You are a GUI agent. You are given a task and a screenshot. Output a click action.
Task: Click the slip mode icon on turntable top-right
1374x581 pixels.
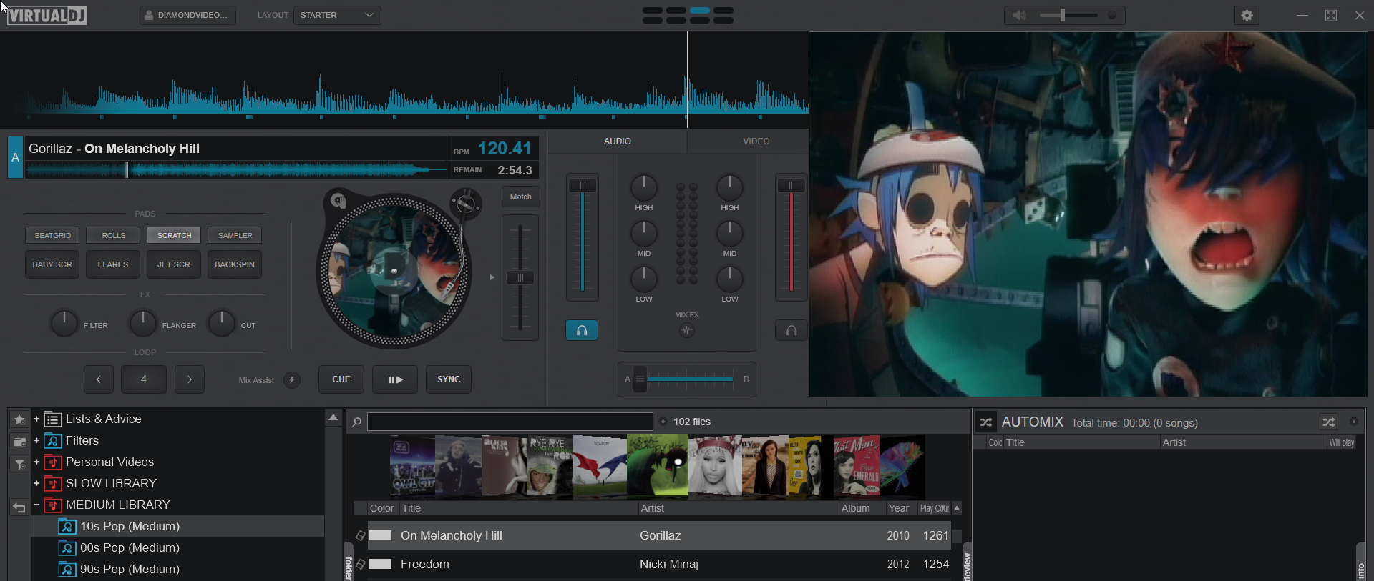pyautogui.click(x=465, y=204)
